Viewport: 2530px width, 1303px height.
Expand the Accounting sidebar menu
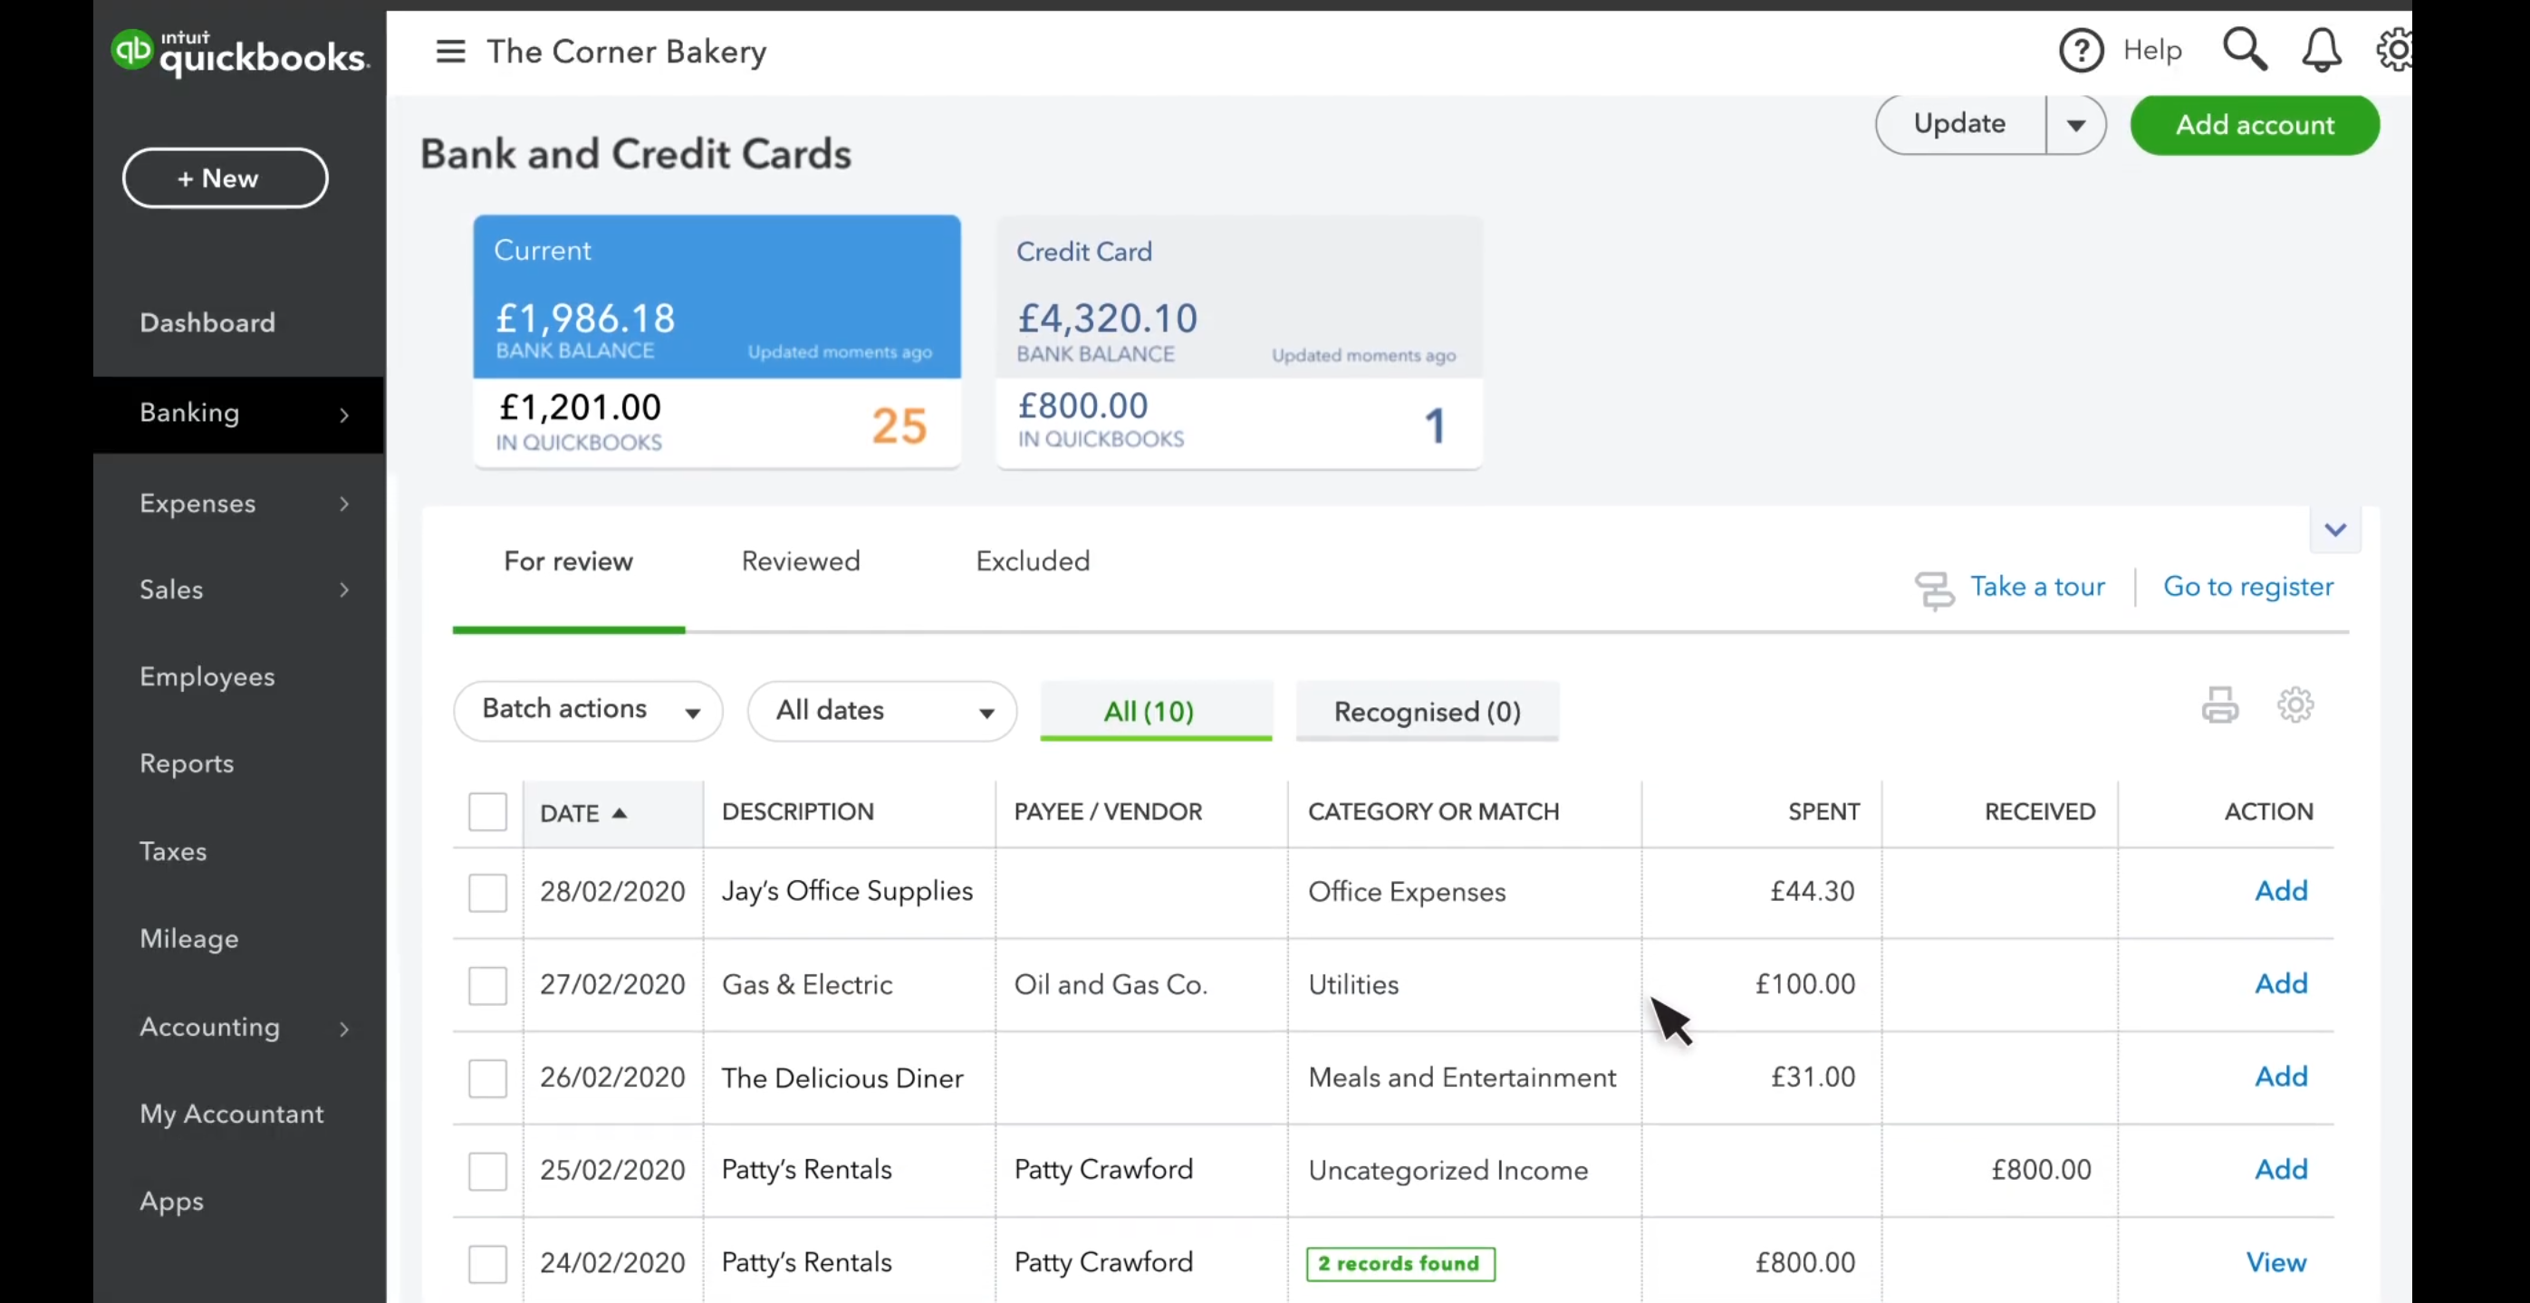point(343,1028)
